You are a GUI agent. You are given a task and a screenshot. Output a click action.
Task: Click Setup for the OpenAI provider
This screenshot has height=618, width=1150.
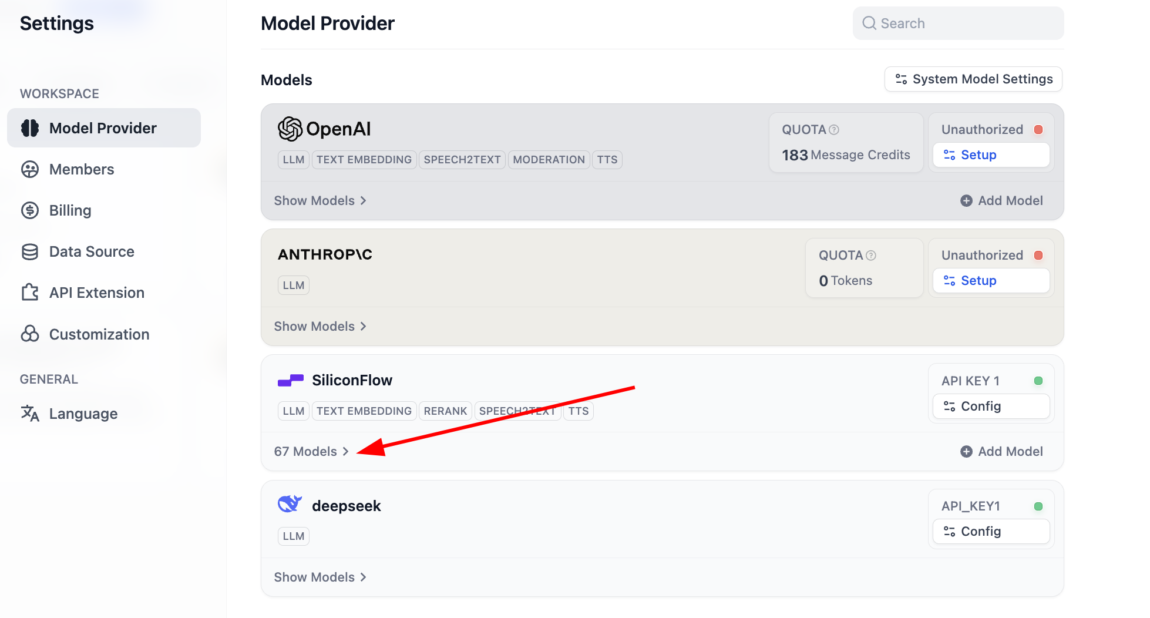pyautogui.click(x=991, y=155)
